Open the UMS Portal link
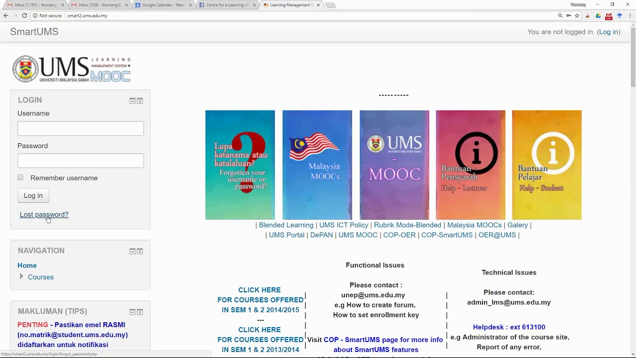 [x=287, y=235]
